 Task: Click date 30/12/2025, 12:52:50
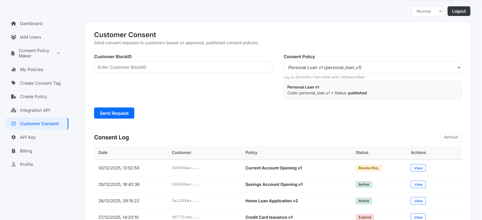point(119,168)
